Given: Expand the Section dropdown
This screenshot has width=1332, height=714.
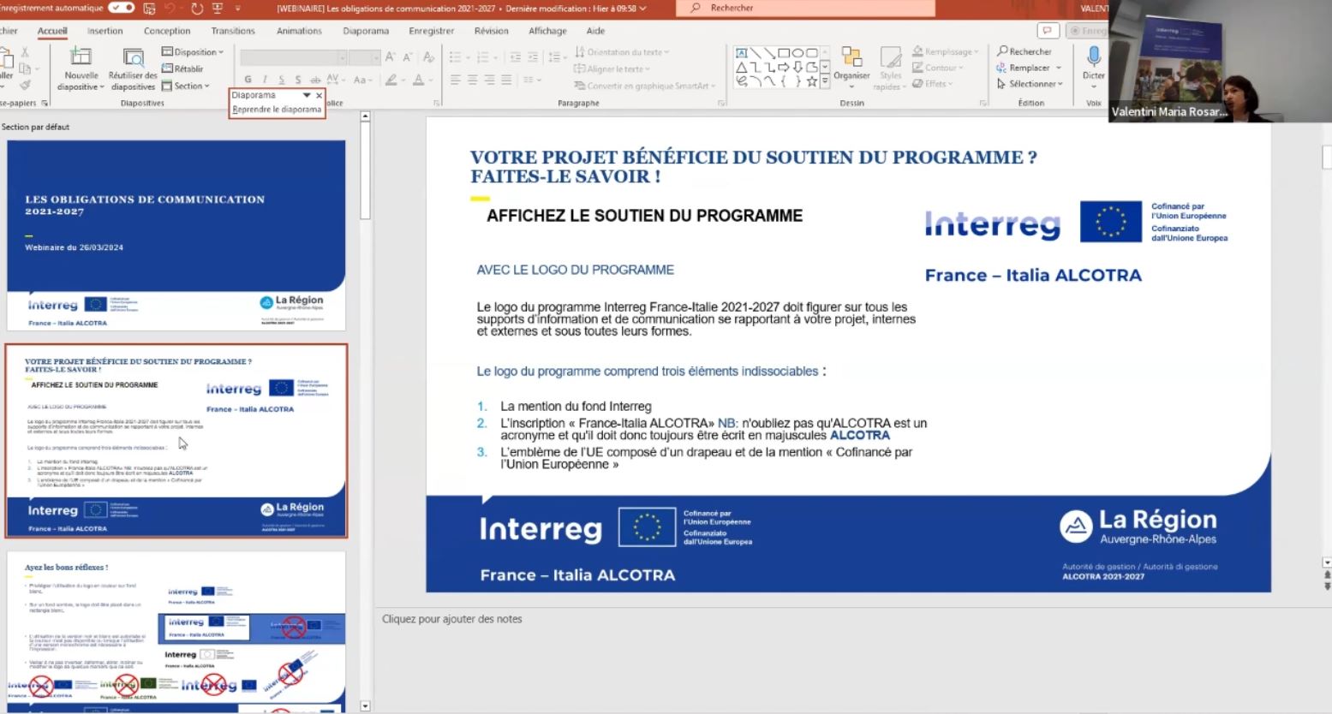Looking at the screenshot, I should 186,86.
